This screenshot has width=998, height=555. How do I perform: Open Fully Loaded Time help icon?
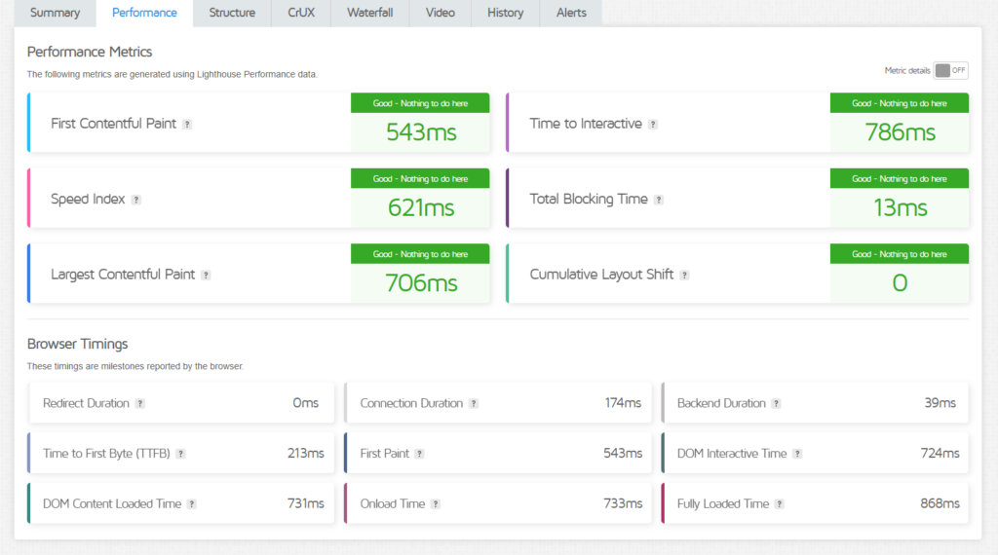pyautogui.click(x=780, y=504)
